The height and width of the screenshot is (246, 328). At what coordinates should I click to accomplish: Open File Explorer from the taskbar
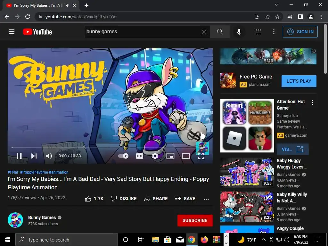tap(155, 240)
